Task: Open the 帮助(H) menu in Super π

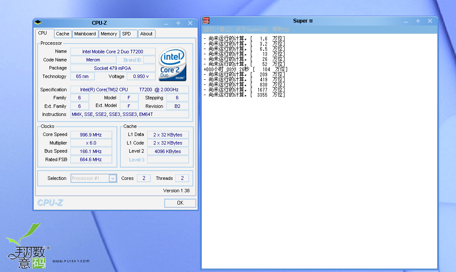Action: click(x=281, y=29)
